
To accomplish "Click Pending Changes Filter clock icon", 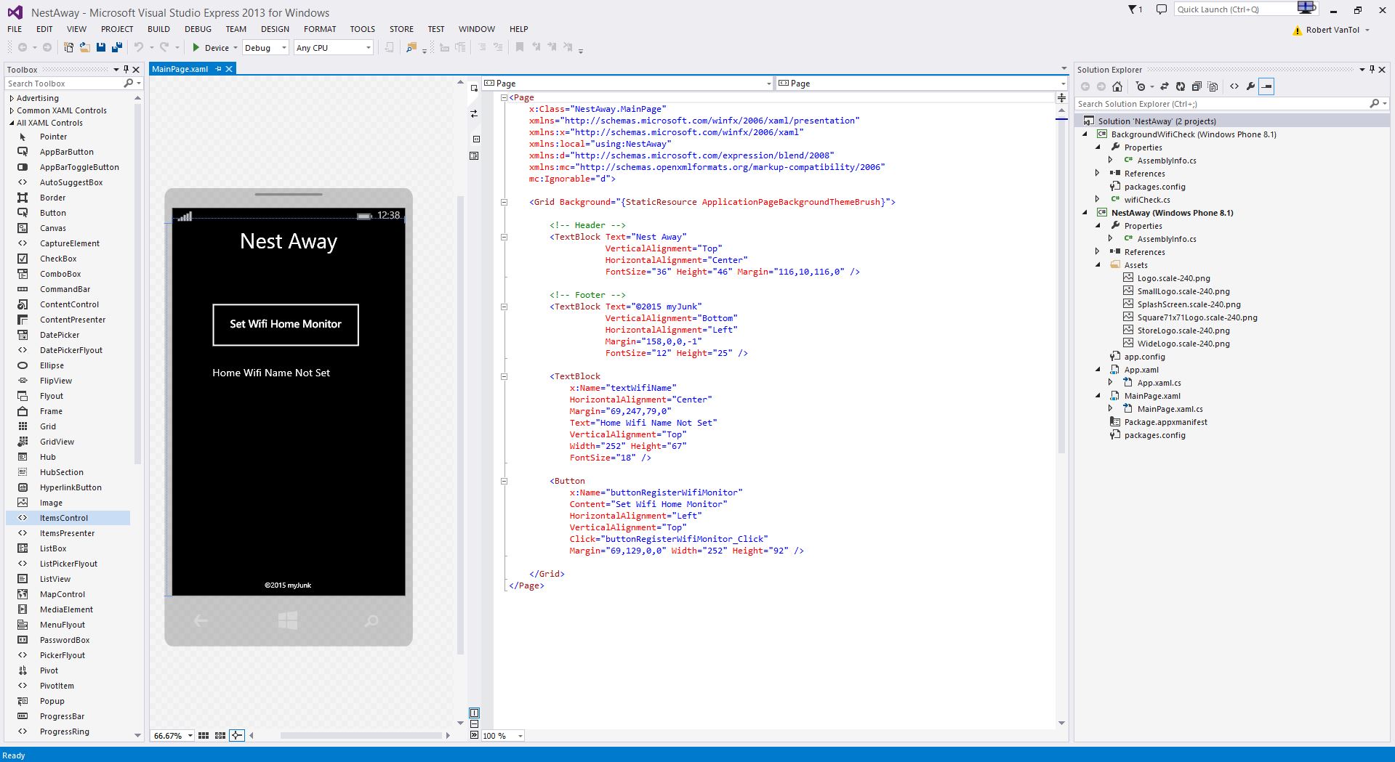I will tap(1141, 86).
